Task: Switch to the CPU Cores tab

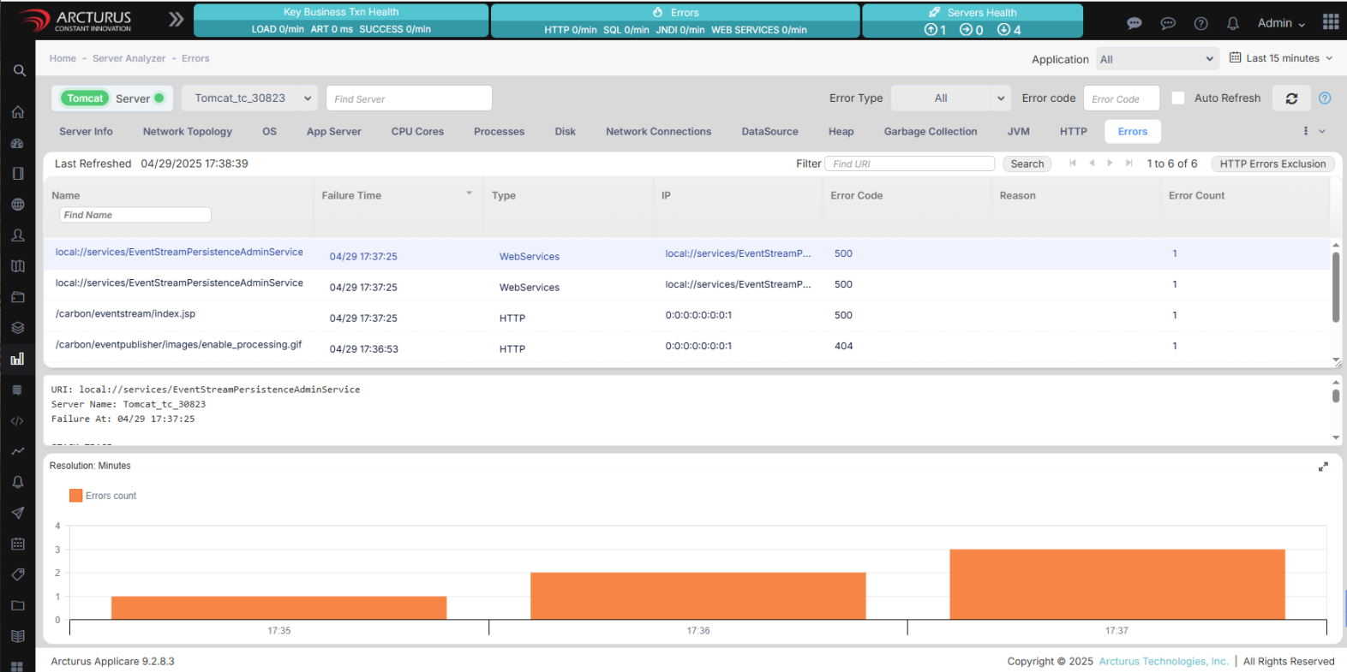Action: (417, 132)
